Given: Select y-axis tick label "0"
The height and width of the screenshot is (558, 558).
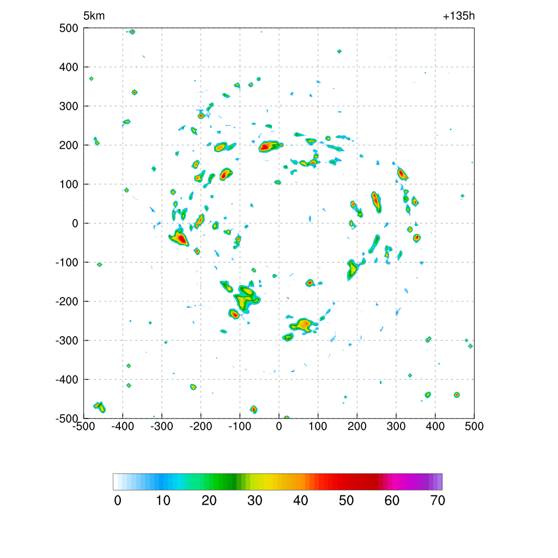Looking at the screenshot, I should (x=75, y=223).
